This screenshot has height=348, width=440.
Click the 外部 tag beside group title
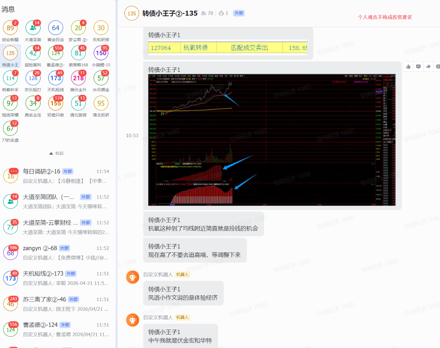tap(239, 13)
